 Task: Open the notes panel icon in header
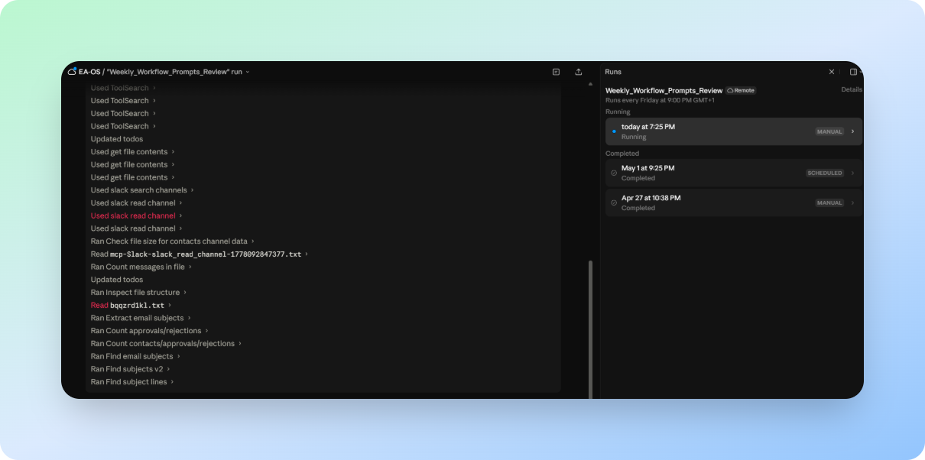point(556,72)
